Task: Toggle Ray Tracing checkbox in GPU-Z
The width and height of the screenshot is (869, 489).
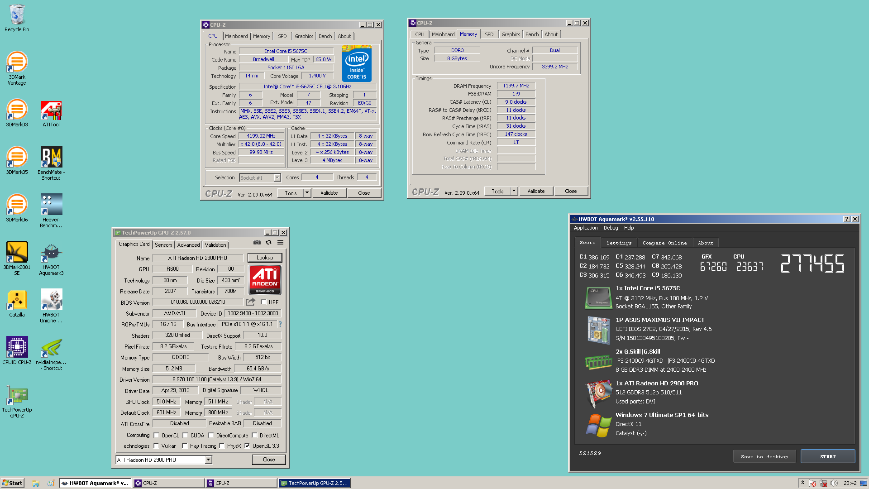Action: pos(185,446)
